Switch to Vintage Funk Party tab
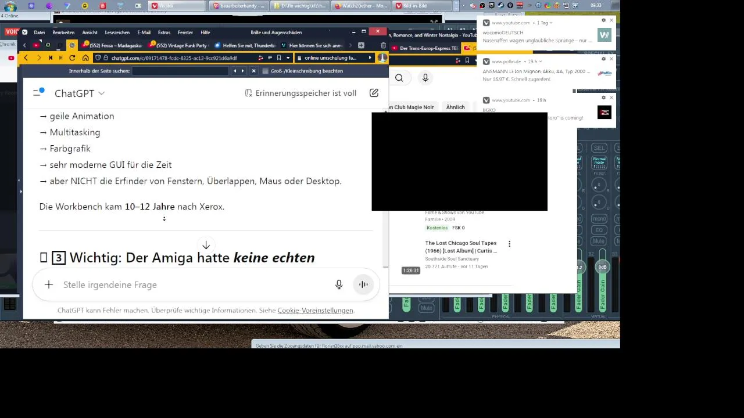Image resolution: width=744 pixels, height=418 pixels. (x=179, y=45)
